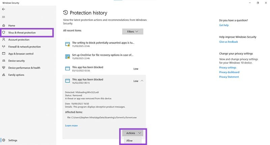This screenshot has width=270, height=145.
Task: Open the Privacy dashboard link
Action: point(229,72)
